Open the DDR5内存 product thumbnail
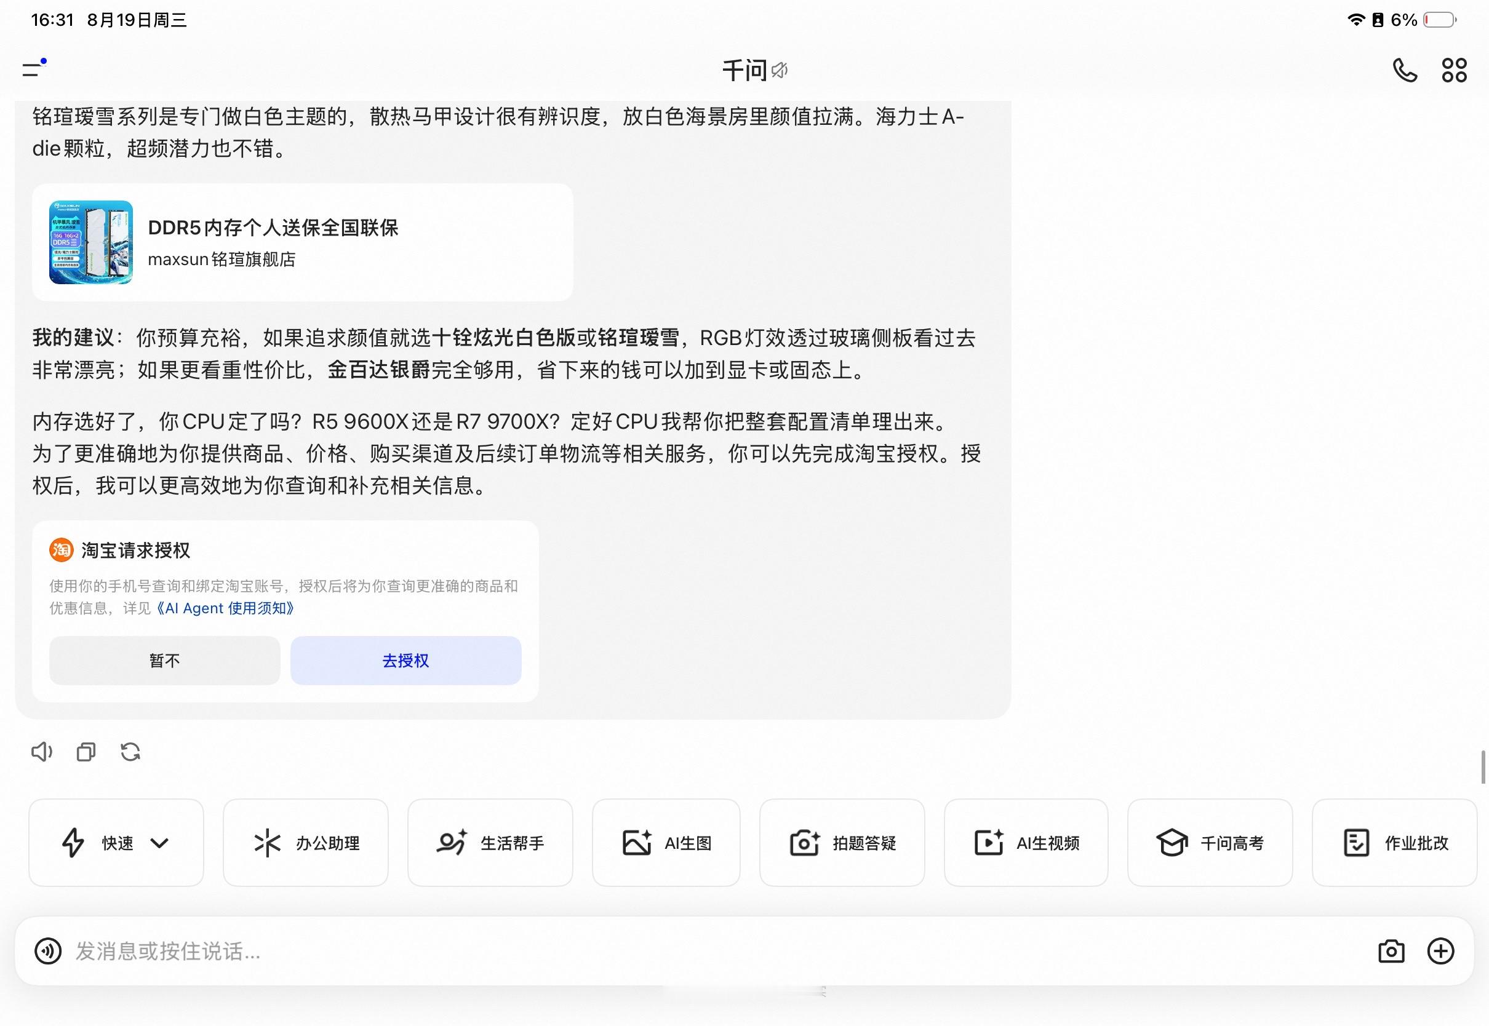This screenshot has width=1489, height=1026. [x=91, y=242]
